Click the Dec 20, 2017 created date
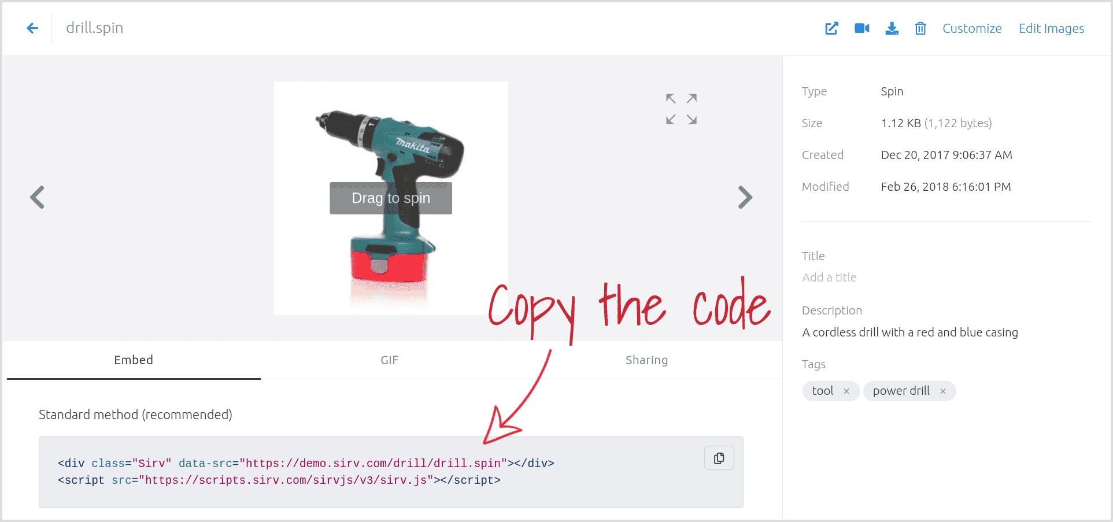Screen dimensions: 1113x522 tap(946, 155)
